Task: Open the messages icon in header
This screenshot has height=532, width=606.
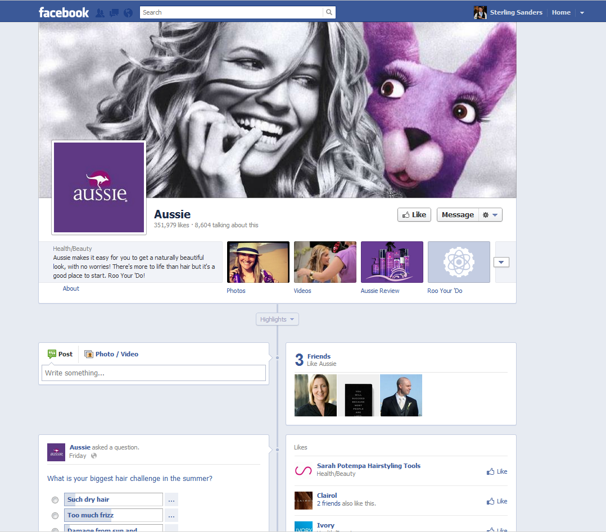Action: (114, 13)
